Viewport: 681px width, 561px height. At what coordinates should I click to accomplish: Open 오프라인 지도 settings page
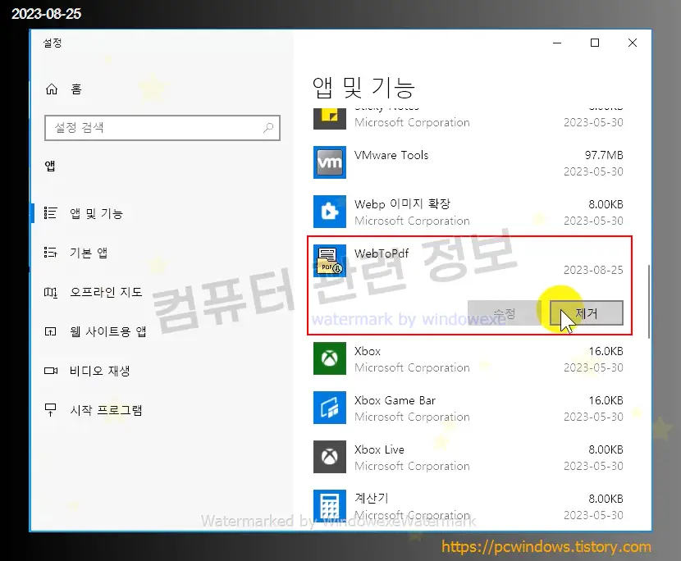(x=107, y=292)
